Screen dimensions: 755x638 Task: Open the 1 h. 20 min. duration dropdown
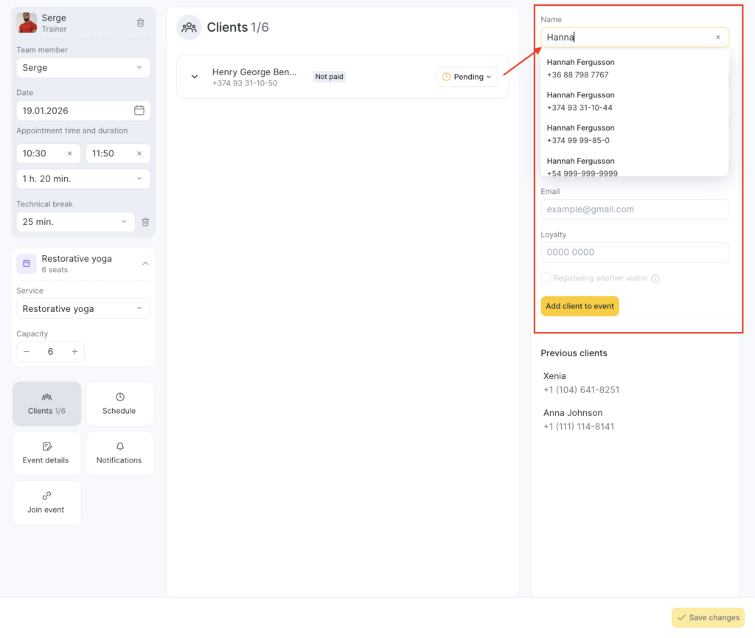tap(83, 178)
